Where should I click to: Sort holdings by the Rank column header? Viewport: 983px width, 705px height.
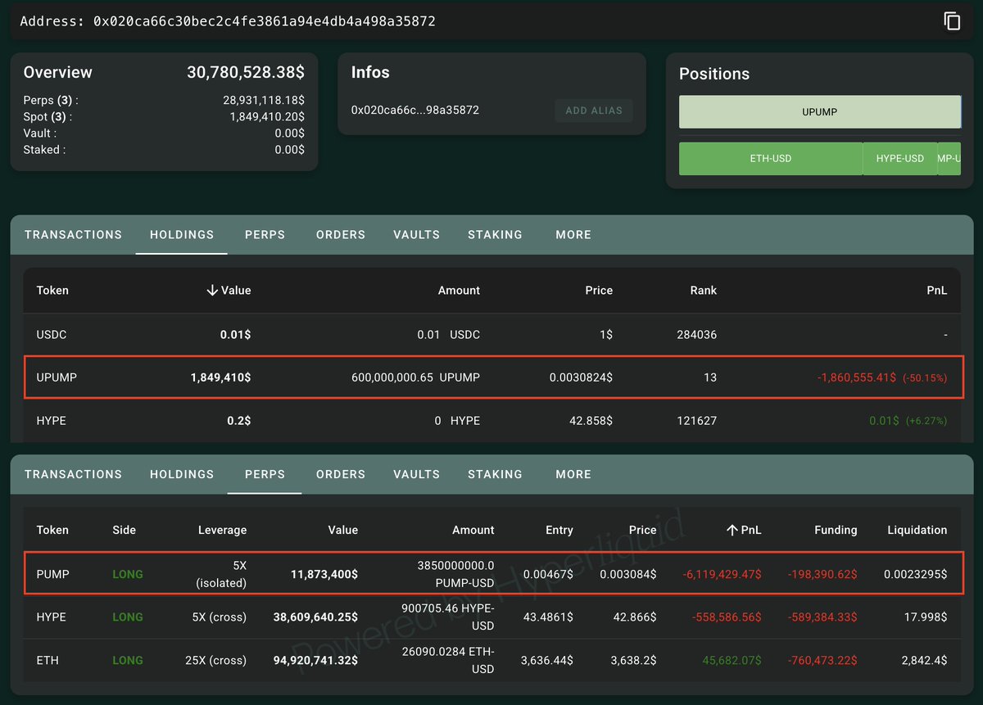coord(703,290)
